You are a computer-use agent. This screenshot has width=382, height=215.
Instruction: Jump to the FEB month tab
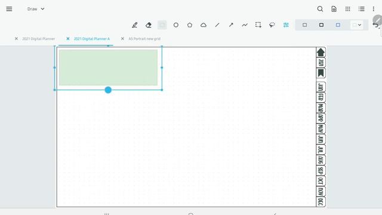(321, 97)
